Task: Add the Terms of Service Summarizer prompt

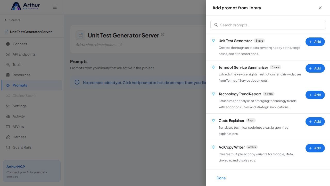Action: [315, 68]
